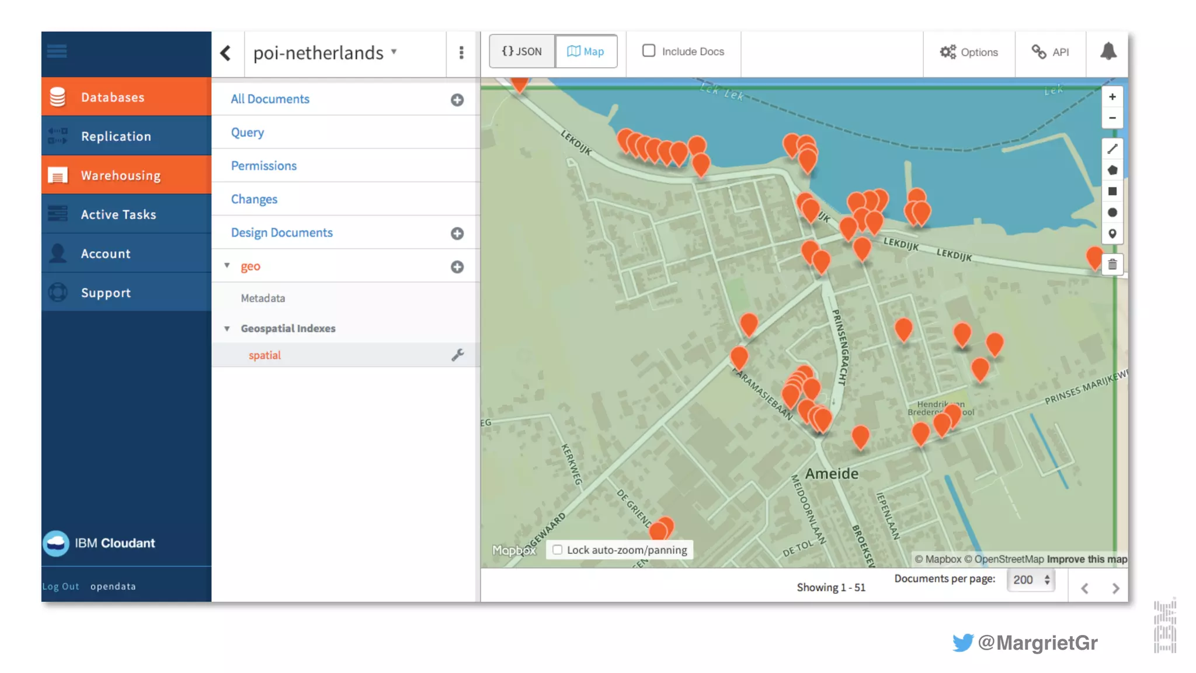Zoom in on the map
The height and width of the screenshot is (673, 1196).
(x=1112, y=97)
